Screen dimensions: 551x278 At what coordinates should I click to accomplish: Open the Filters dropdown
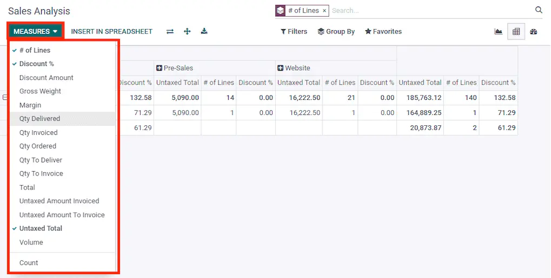[x=294, y=31]
